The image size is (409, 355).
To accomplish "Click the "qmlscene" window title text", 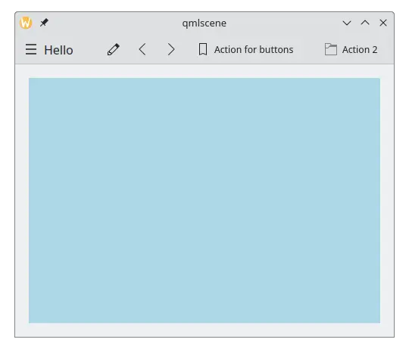I will coord(204,23).
